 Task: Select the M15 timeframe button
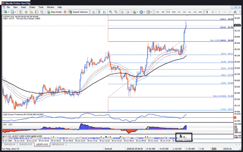(168, 12)
